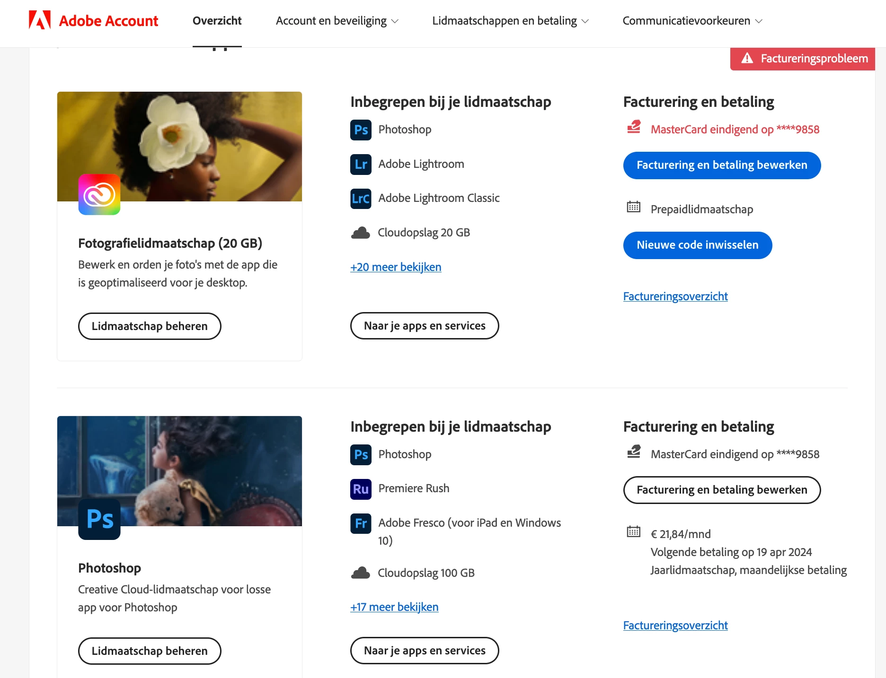Screen dimensions: 886x678
Task: Click Lidmaatschap beheren for Fotografielidmaatschap
Action: [150, 326]
